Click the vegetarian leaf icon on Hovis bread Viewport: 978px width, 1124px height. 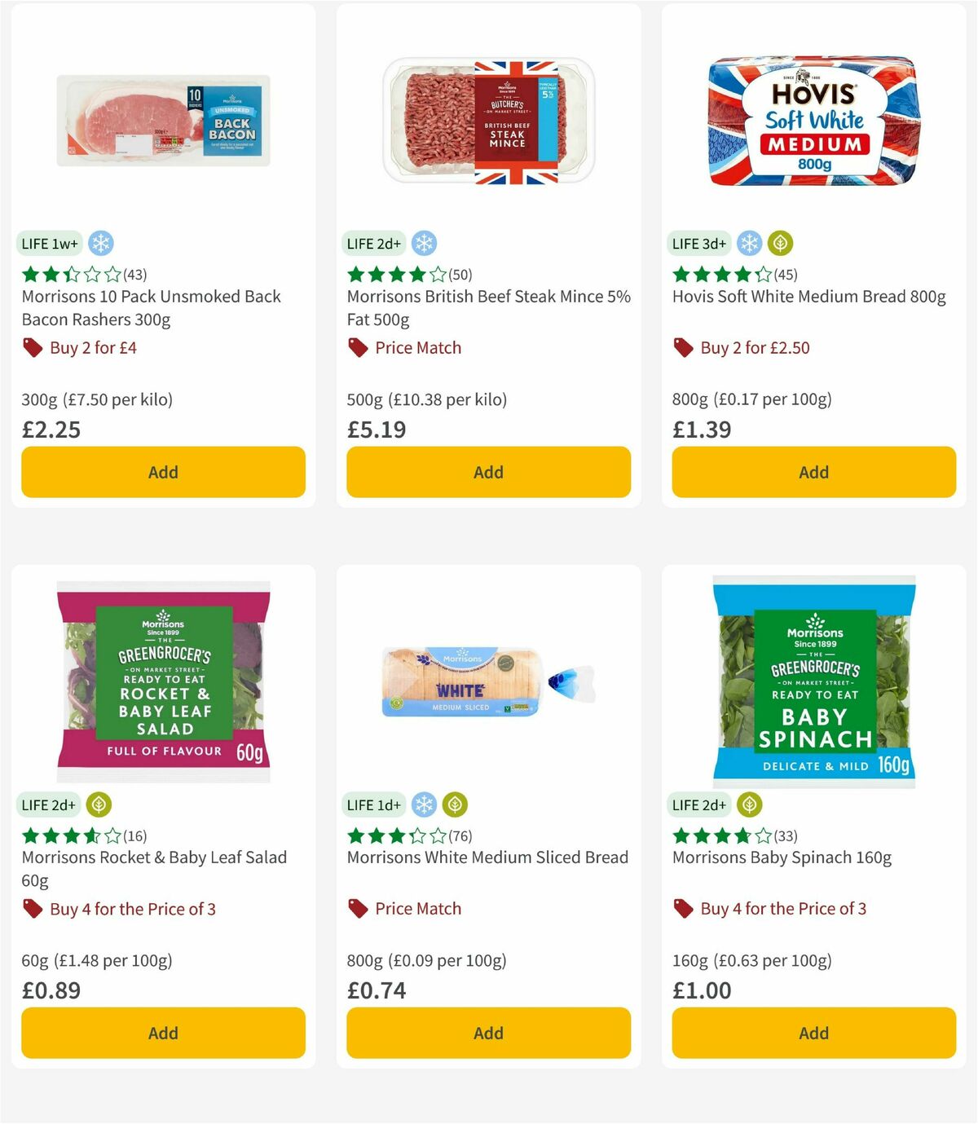click(x=781, y=243)
